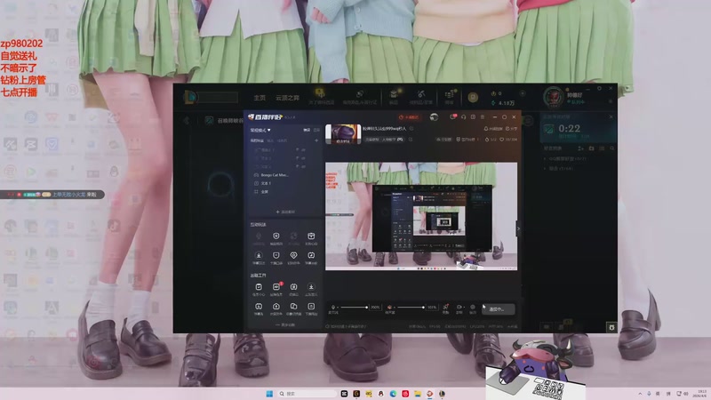Click the broadcast reminder bell link
This screenshot has width=711, height=400.
493,129
